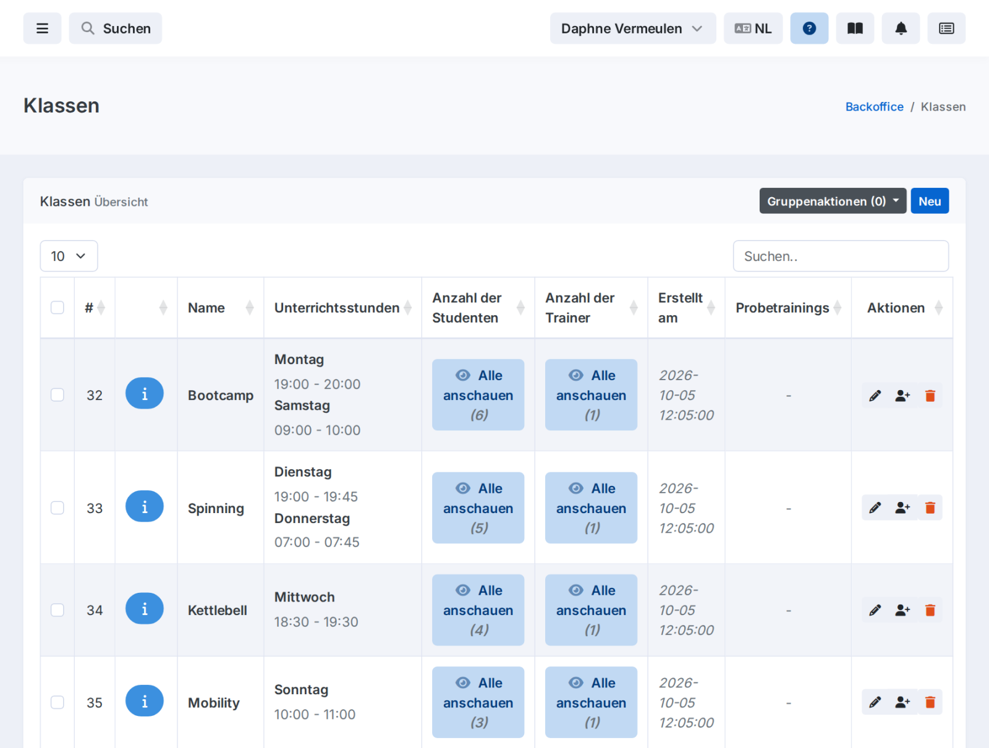Open Daphne Vermeulen user dropdown
Viewport: 989px width, 748px height.
click(633, 28)
